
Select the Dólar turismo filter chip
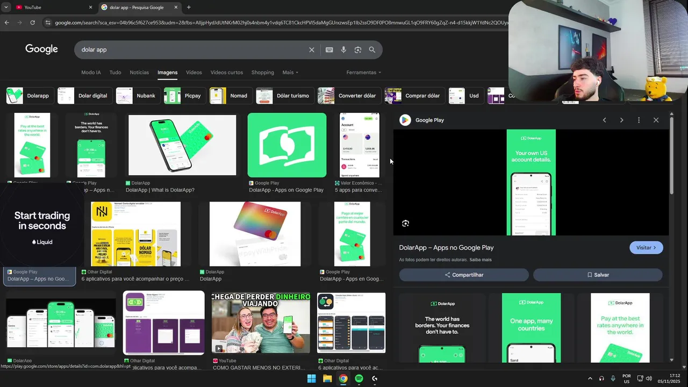[x=285, y=96]
